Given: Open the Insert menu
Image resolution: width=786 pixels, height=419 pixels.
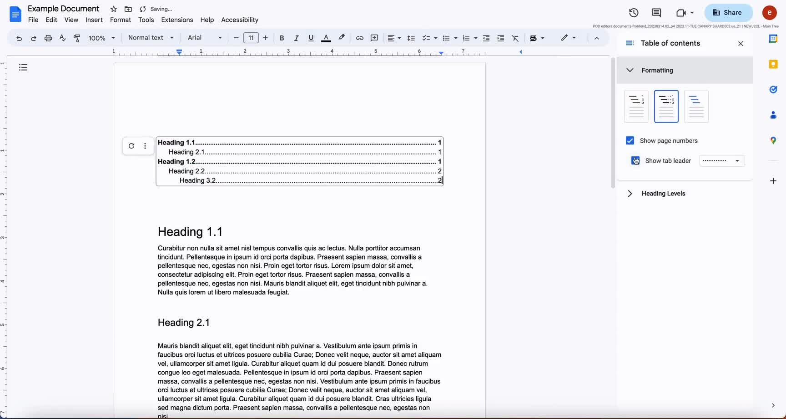Looking at the screenshot, I should 94,20.
